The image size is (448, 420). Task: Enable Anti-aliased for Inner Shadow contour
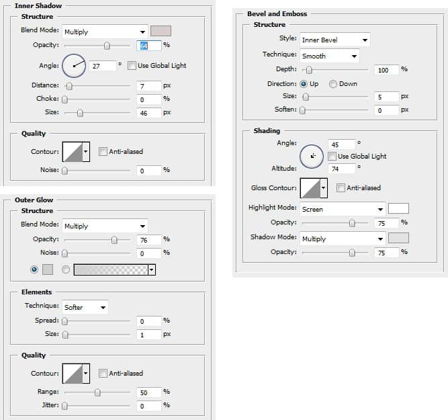pos(103,151)
